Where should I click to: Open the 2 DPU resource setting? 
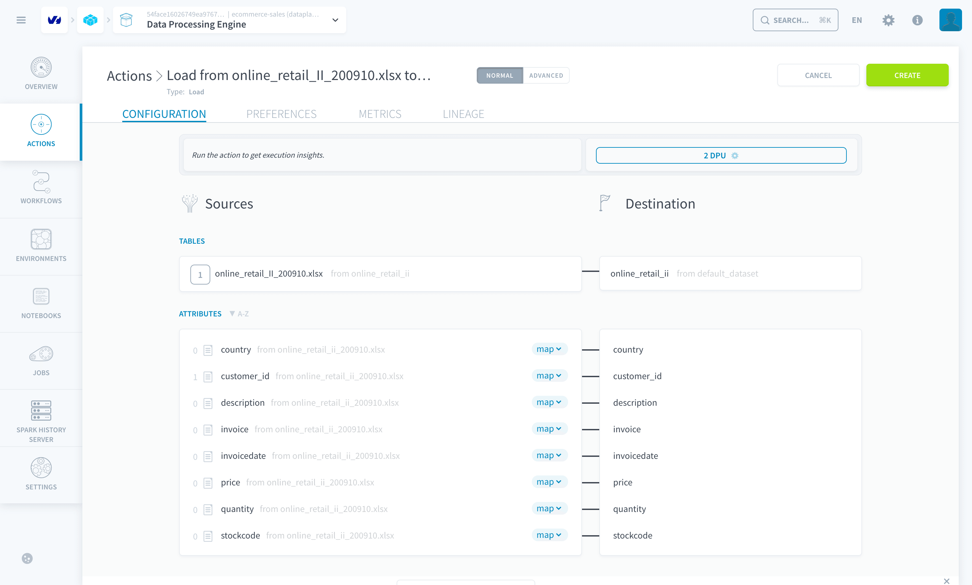click(x=721, y=155)
